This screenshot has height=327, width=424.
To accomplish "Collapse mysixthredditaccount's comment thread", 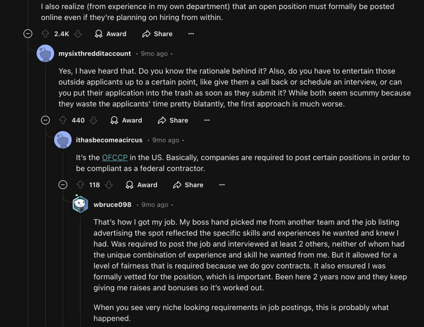I will click(46, 120).
